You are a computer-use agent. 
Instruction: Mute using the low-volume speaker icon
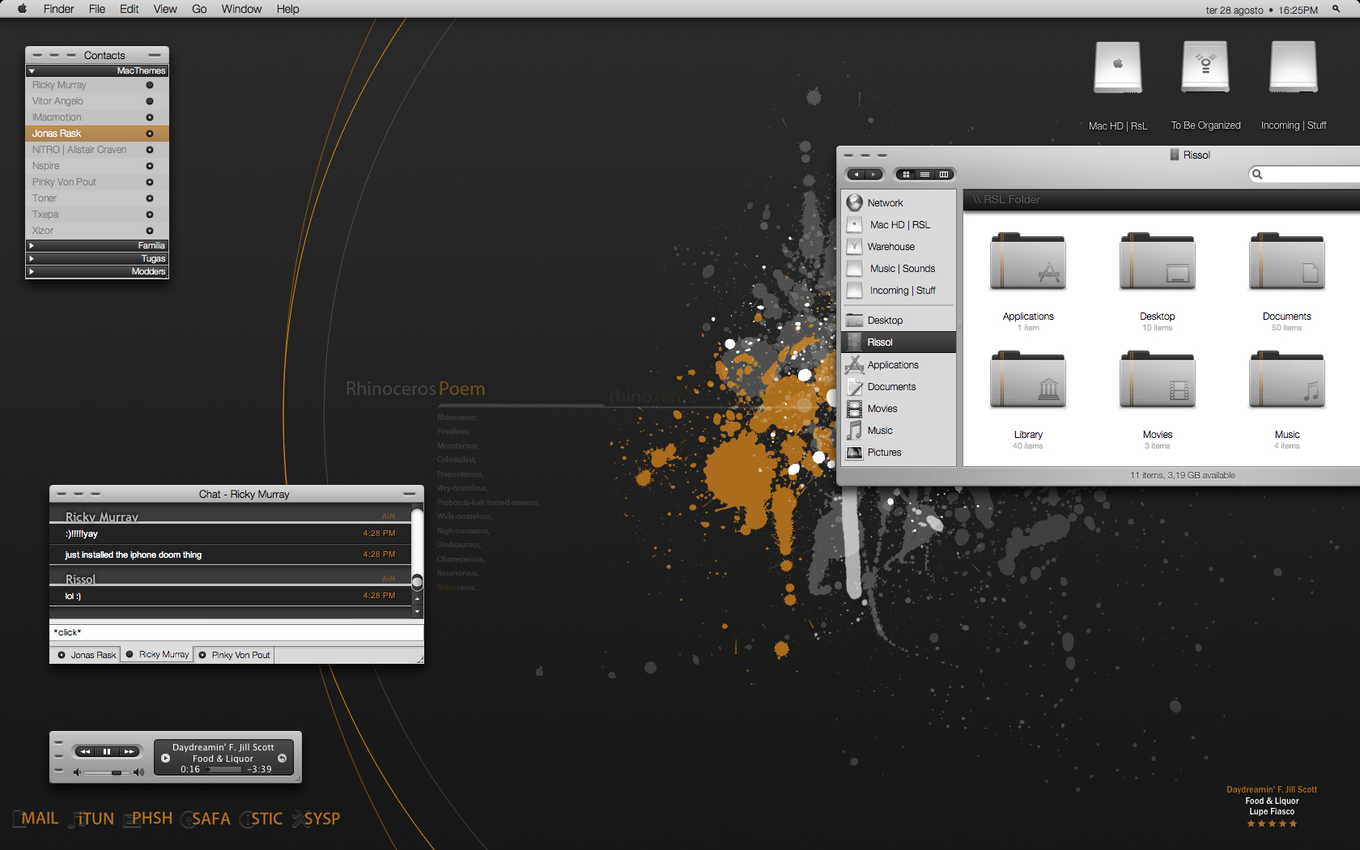pyautogui.click(x=77, y=772)
